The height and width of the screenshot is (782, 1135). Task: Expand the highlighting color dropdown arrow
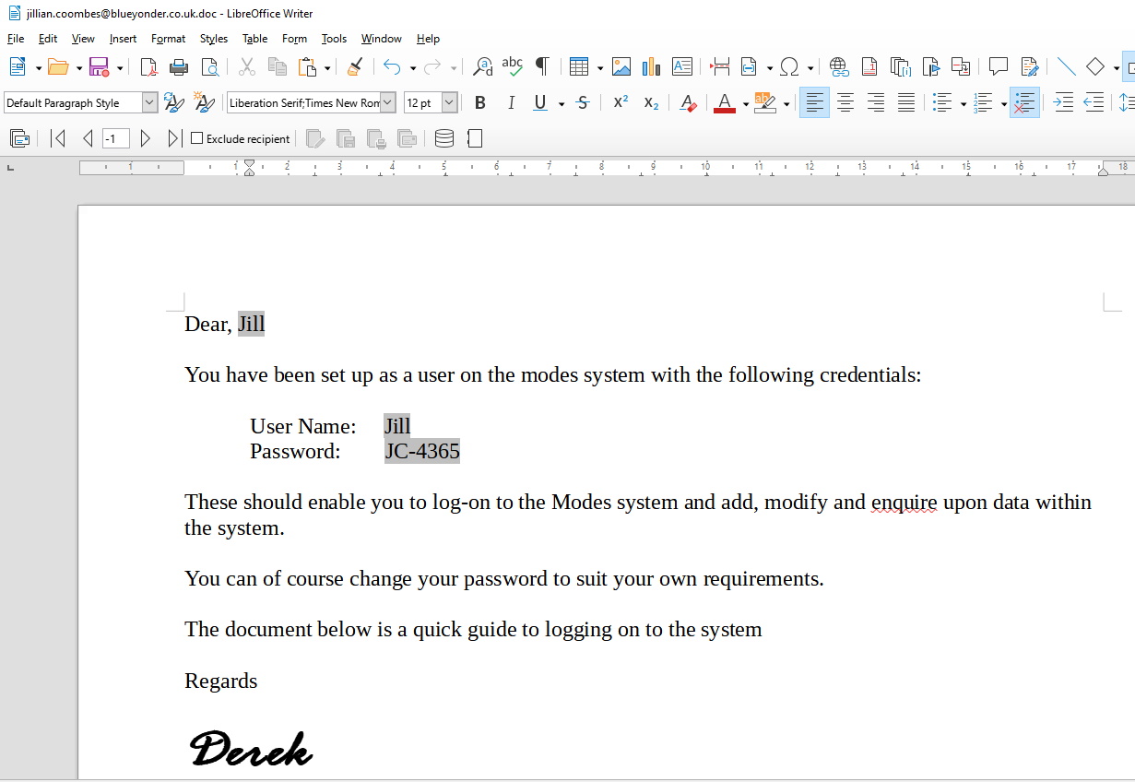tap(786, 104)
